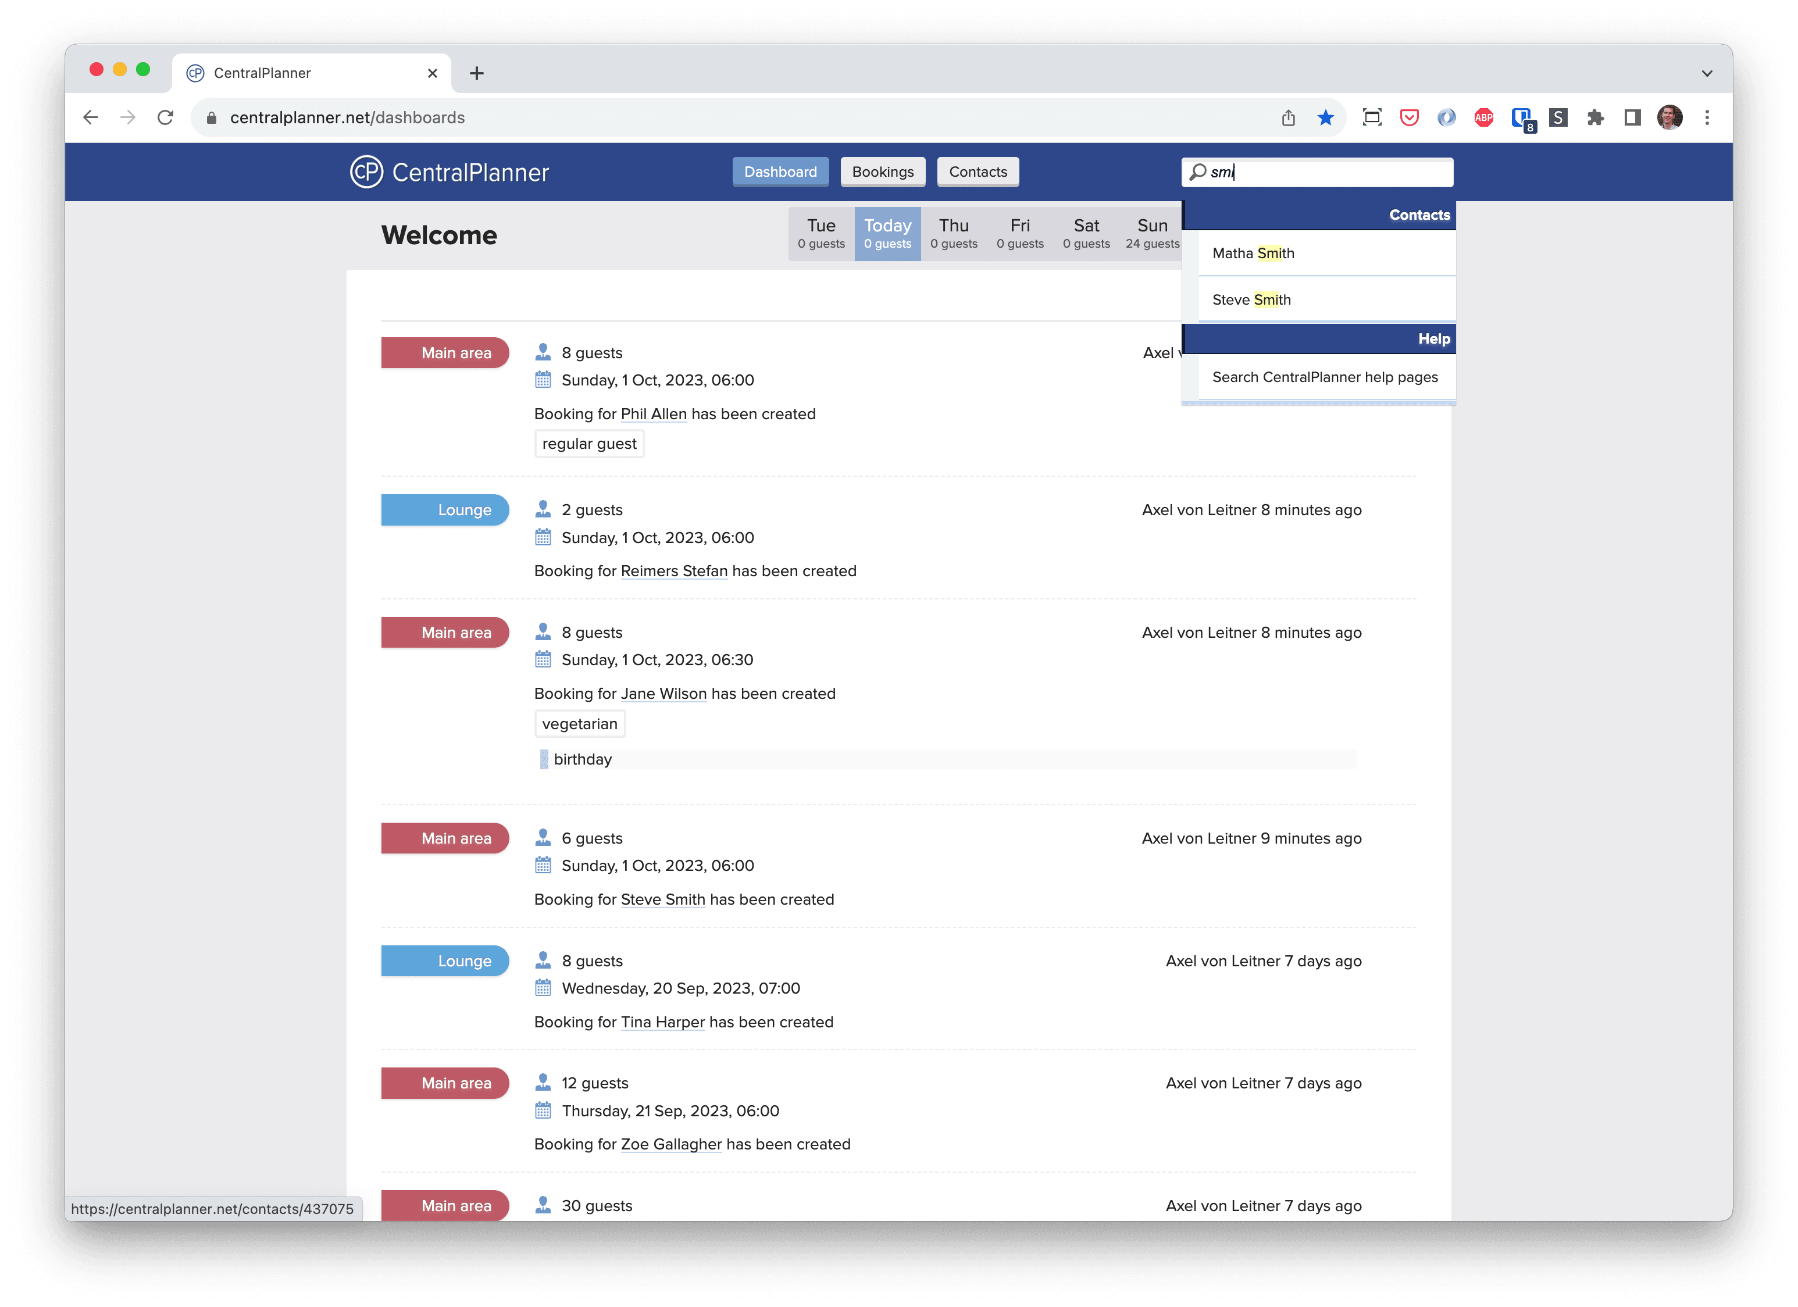The height and width of the screenshot is (1307, 1798).
Task: Click 'Sunday, 1 Oct, 2023, 06:30' date
Action: pyautogui.click(x=657, y=659)
